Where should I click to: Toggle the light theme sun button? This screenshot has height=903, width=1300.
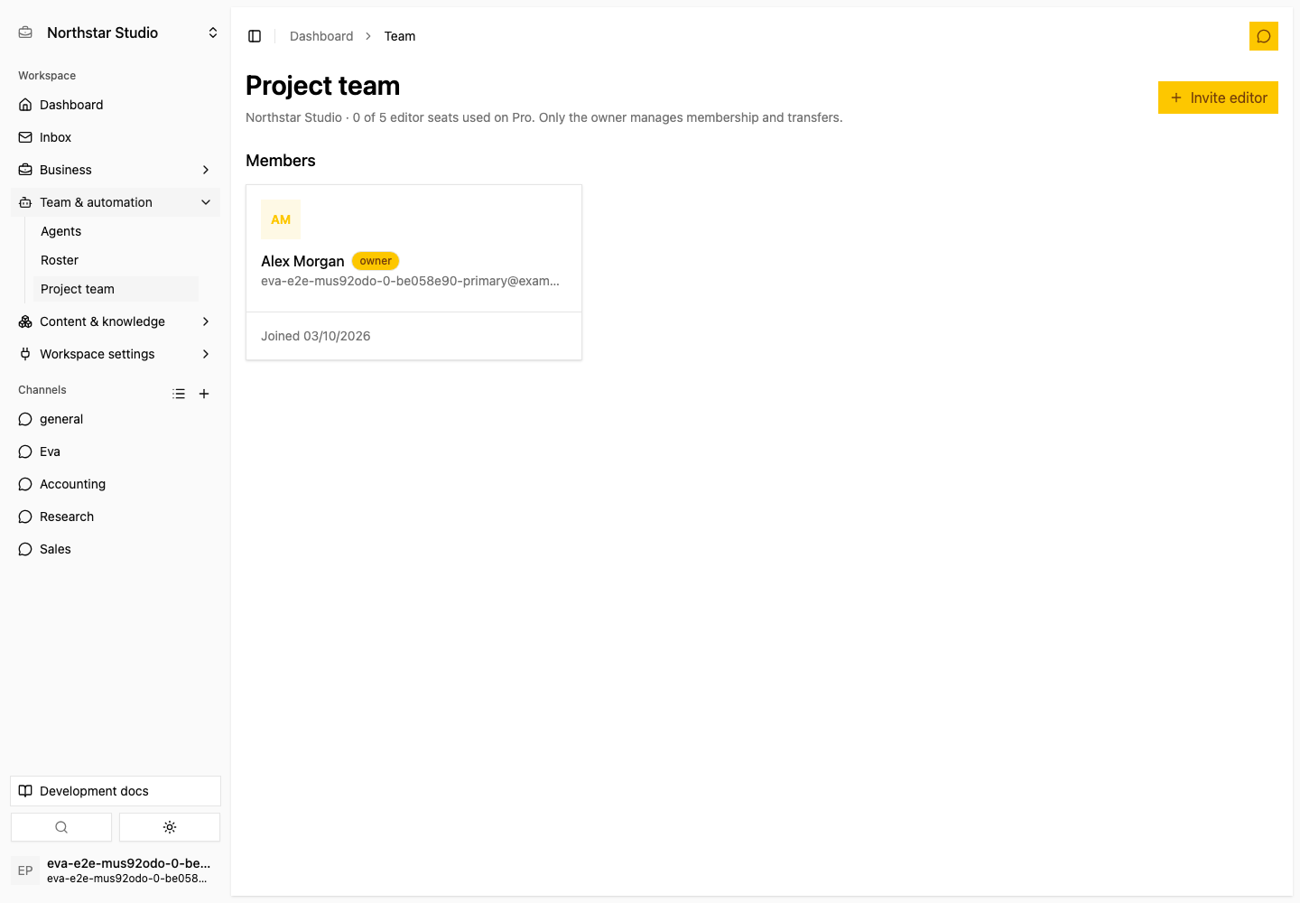click(170, 827)
